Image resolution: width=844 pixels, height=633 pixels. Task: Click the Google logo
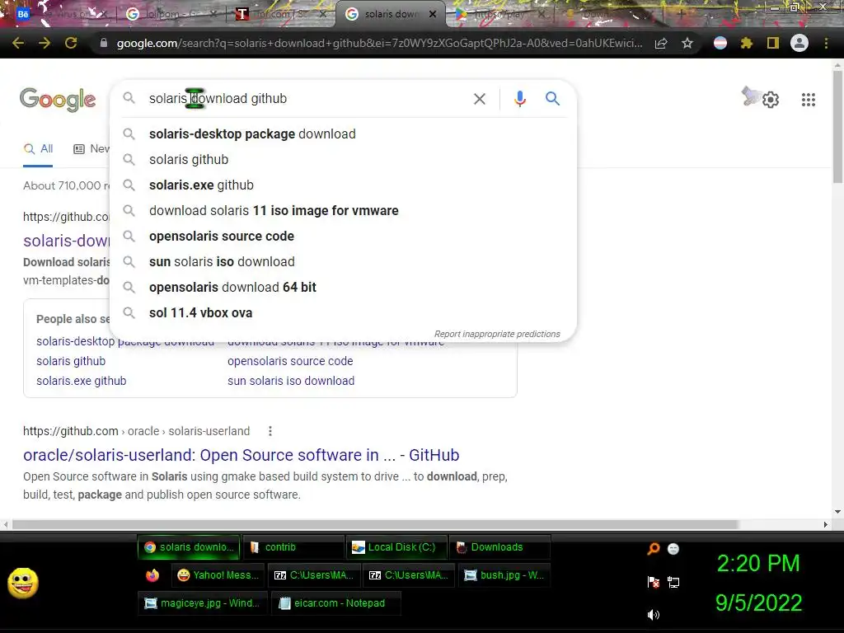point(58,100)
